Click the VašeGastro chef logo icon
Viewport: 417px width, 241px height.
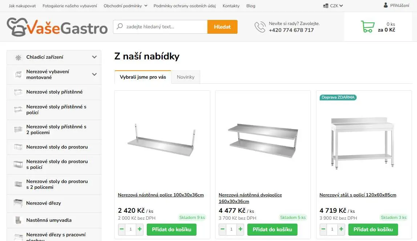pyautogui.click(x=16, y=27)
